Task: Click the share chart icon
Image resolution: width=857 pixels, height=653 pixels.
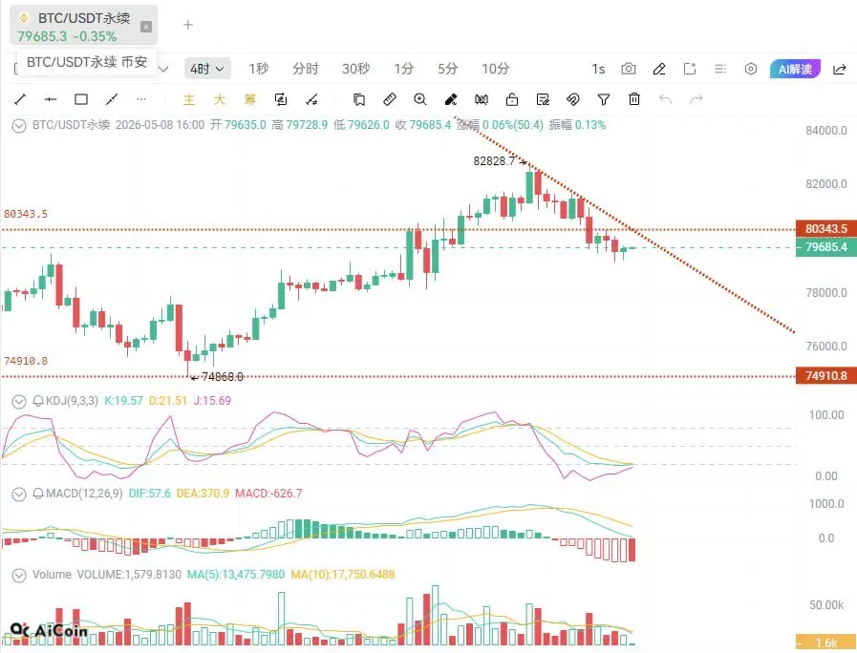Action: pos(840,70)
